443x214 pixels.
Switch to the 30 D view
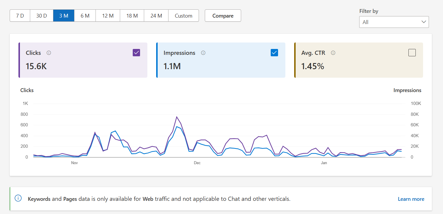[x=41, y=16]
